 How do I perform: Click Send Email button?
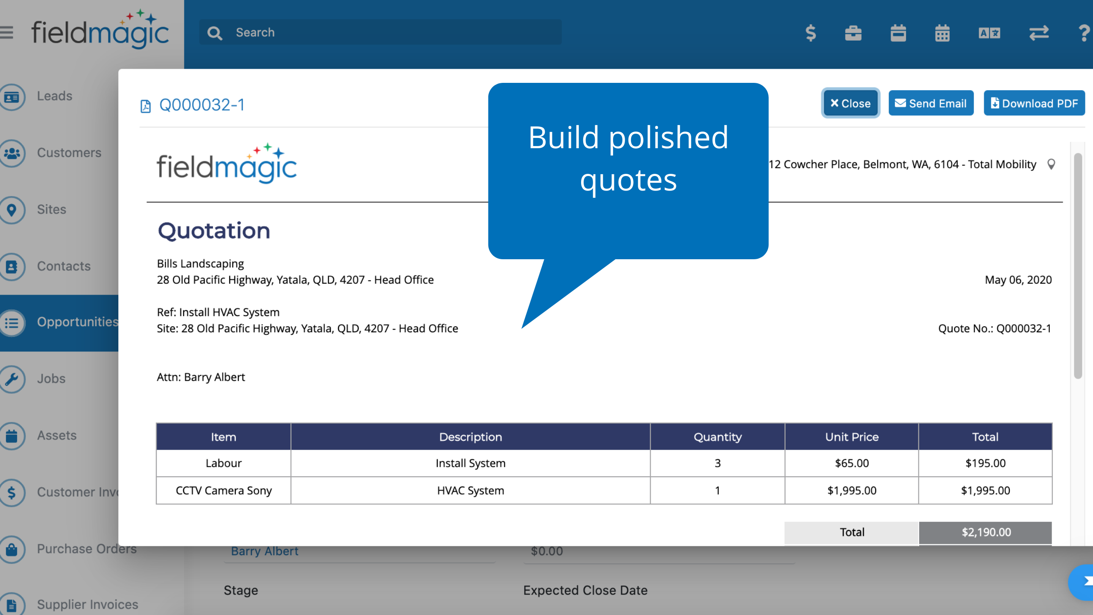[931, 103]
